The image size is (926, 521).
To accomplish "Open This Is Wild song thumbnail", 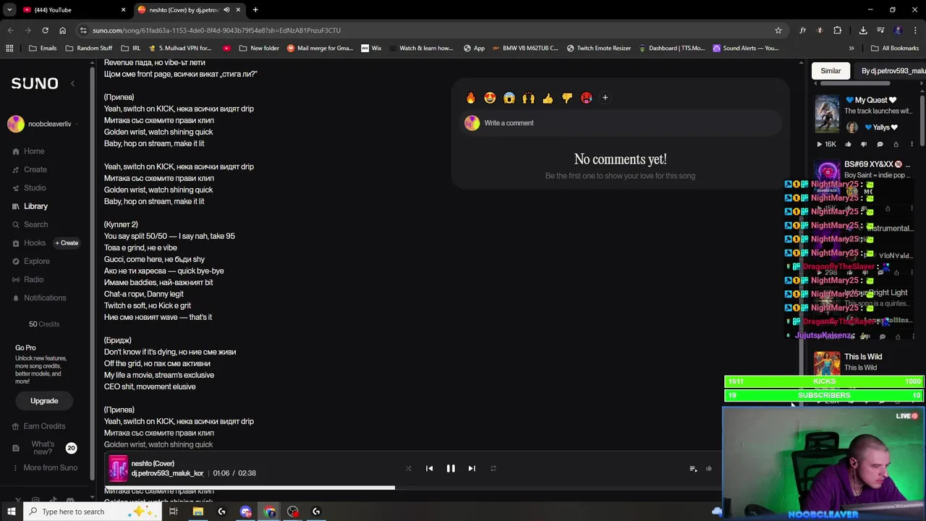I will [827, 363].
